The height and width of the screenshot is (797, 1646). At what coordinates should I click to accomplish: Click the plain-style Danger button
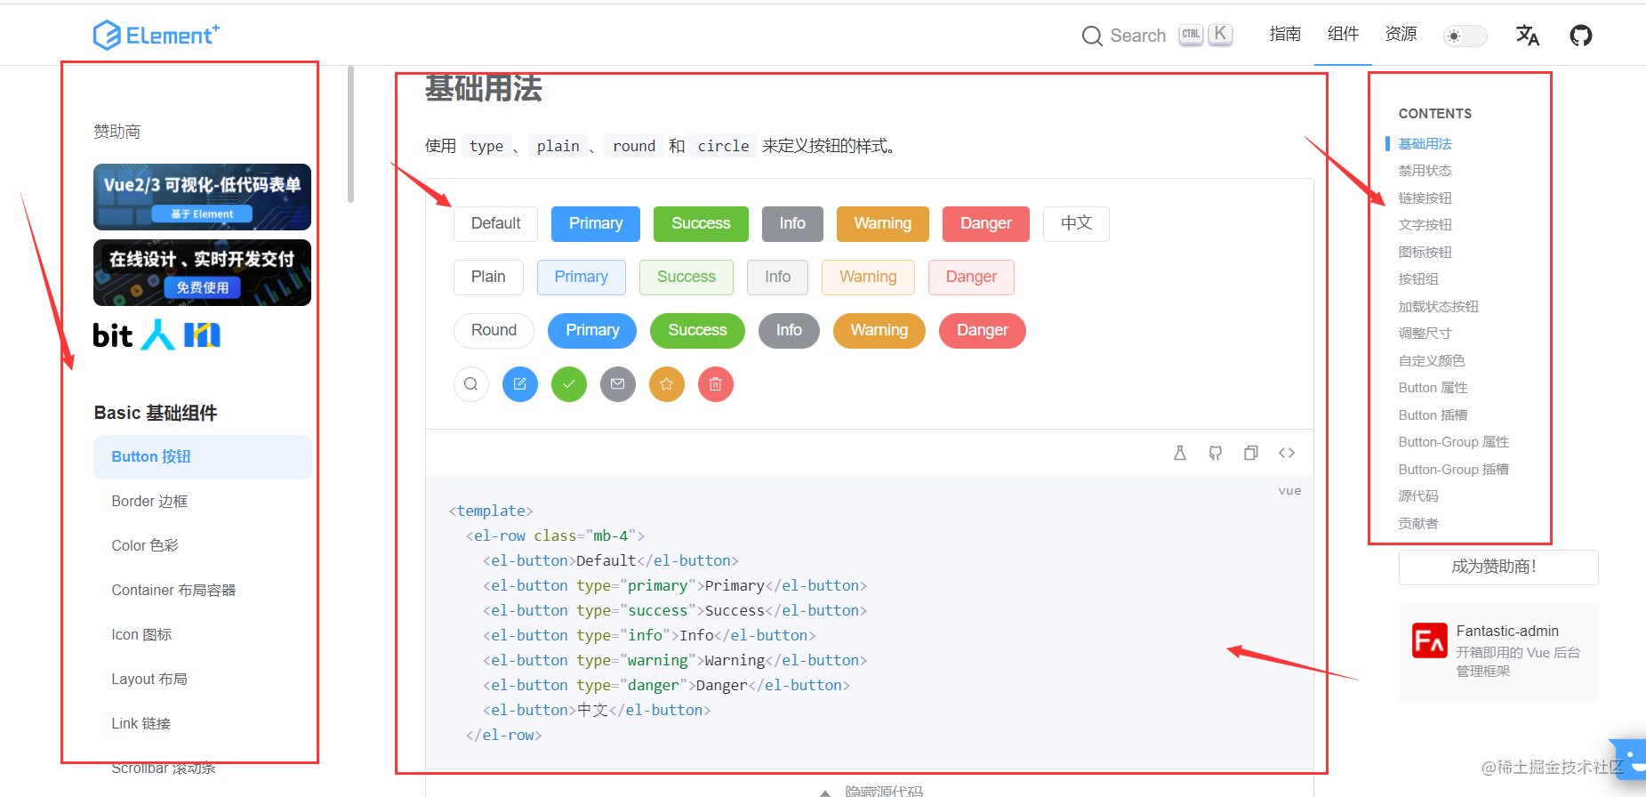pos(971,277)
